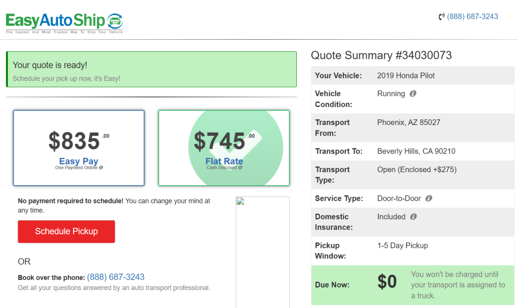Click the EasyAutoShip logo
Viewport: 518px width, 308px height.
pyautogui.click(x=64, y=23)
